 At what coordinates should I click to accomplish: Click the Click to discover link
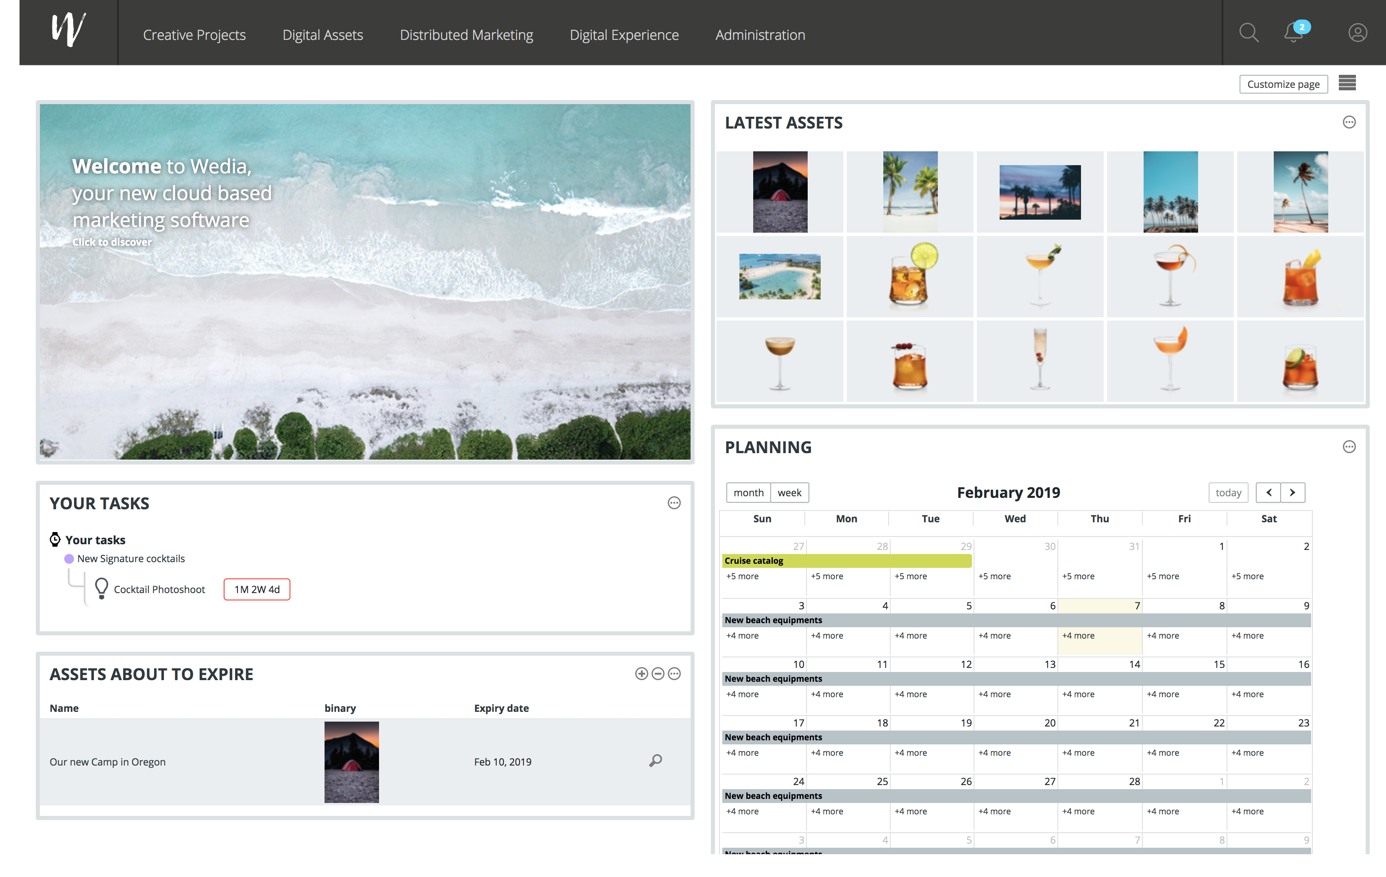112,242
